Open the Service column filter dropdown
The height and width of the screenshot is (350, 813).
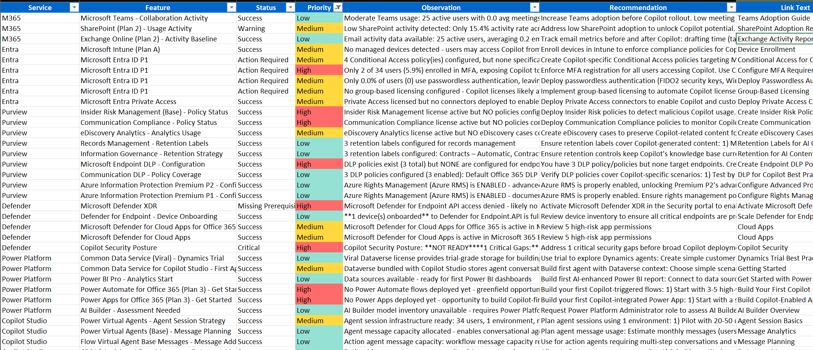tap(74, 7)
